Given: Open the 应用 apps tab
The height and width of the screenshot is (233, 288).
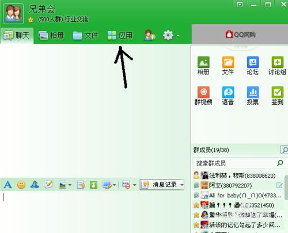Looking at the screenshot, I should (x=120, y=36).
